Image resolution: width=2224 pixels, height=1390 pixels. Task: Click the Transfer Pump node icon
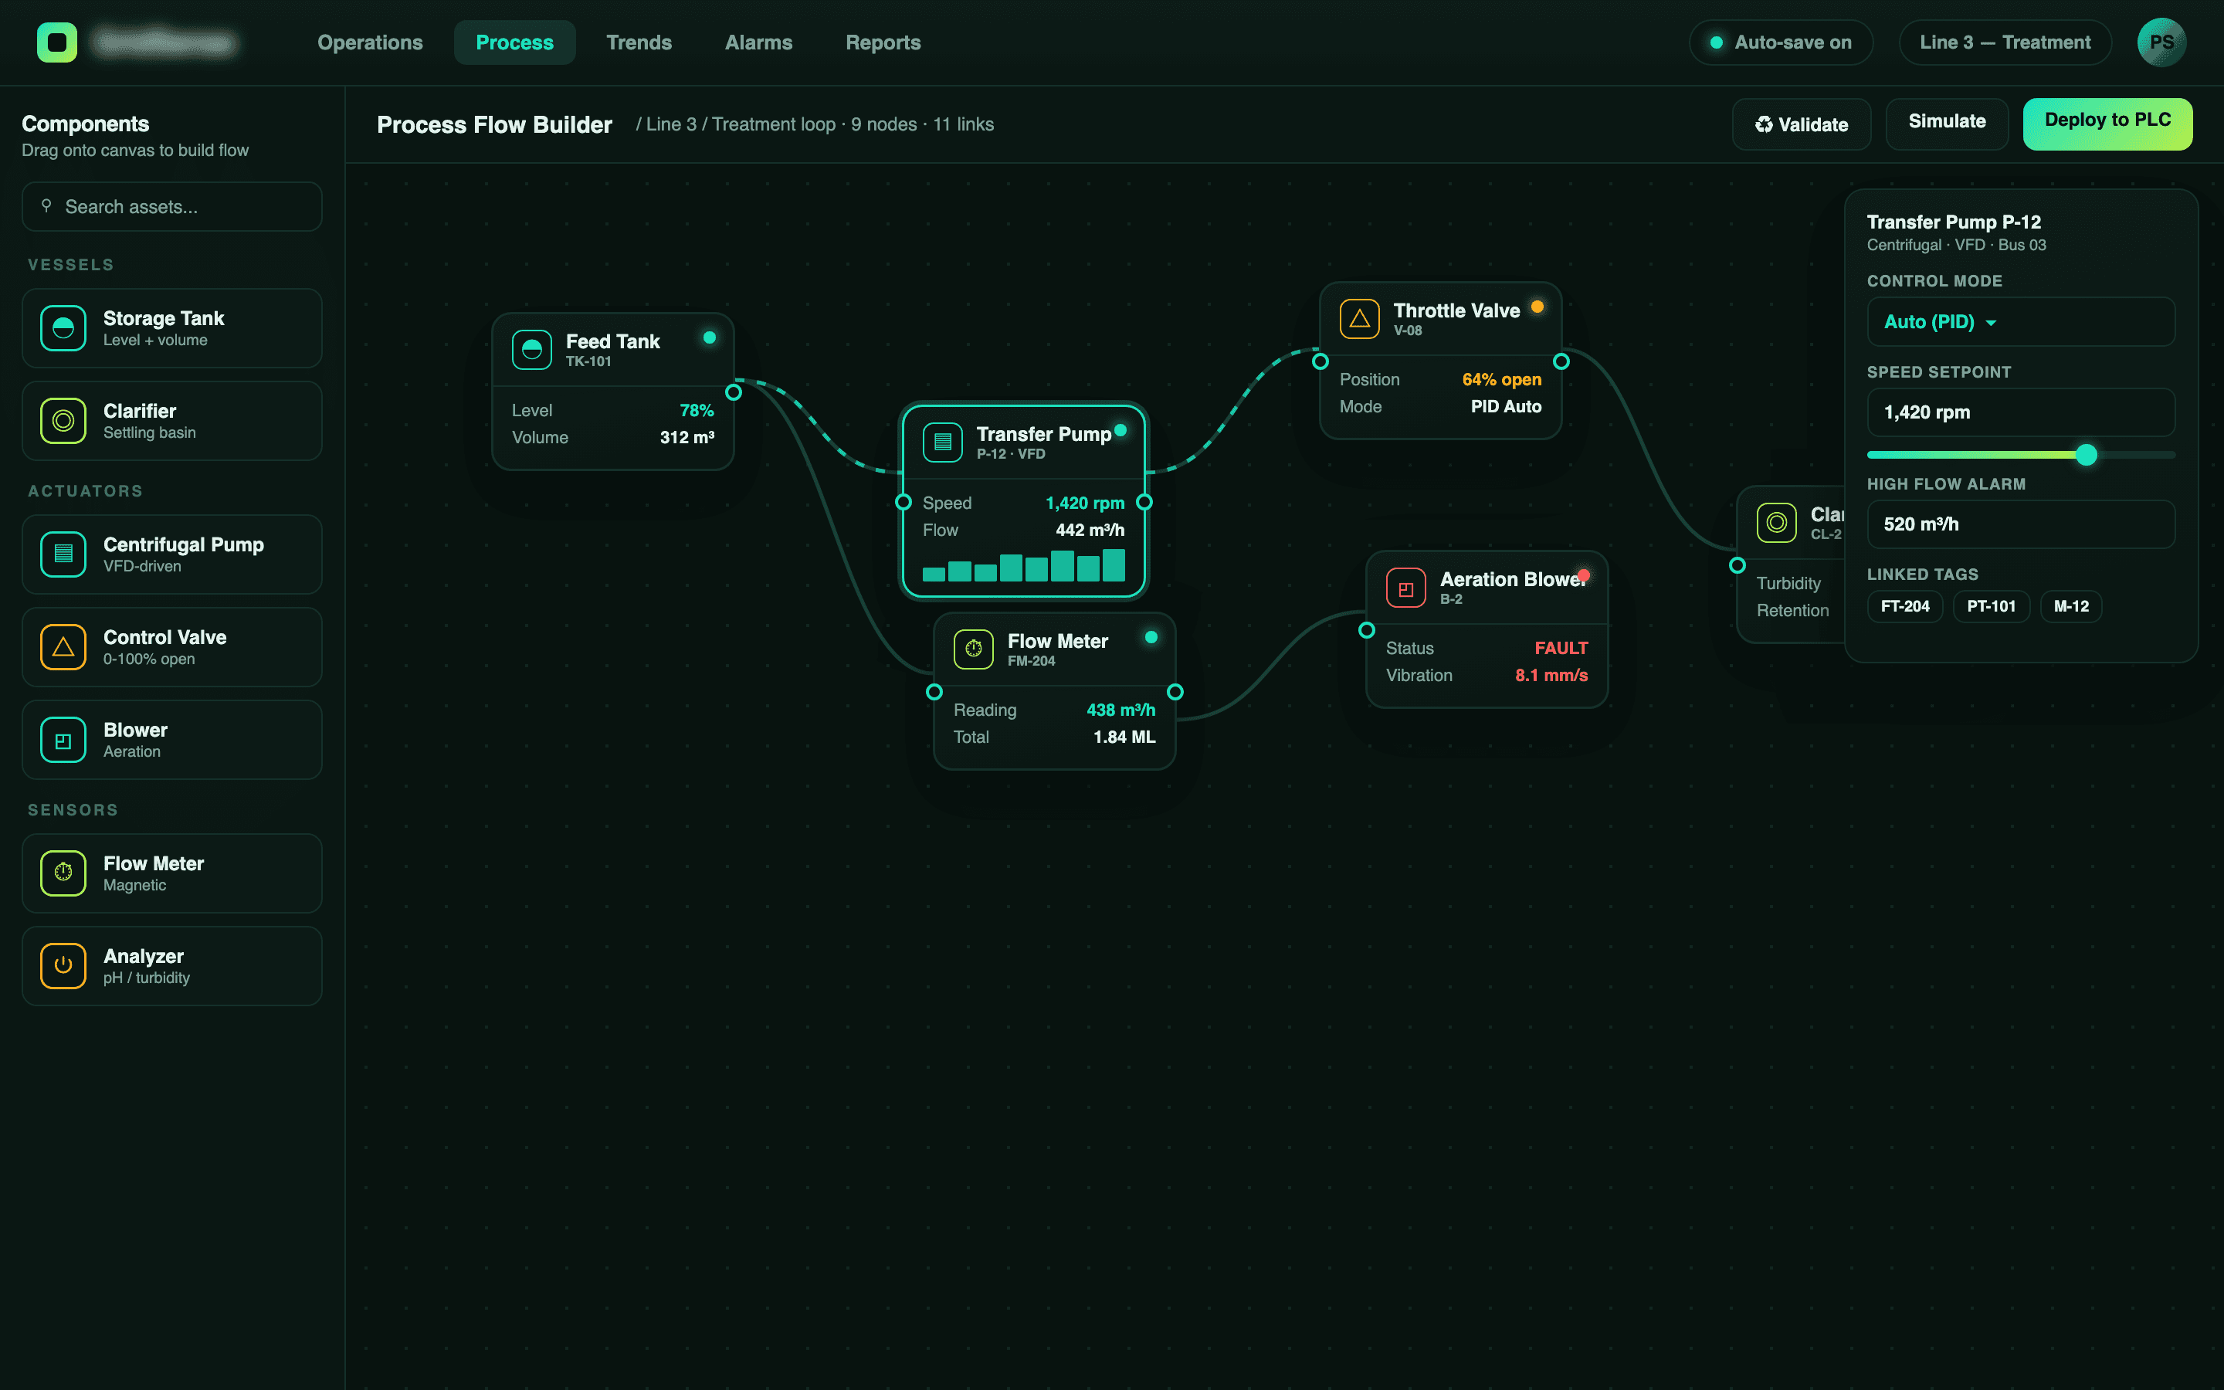(943, 442)
